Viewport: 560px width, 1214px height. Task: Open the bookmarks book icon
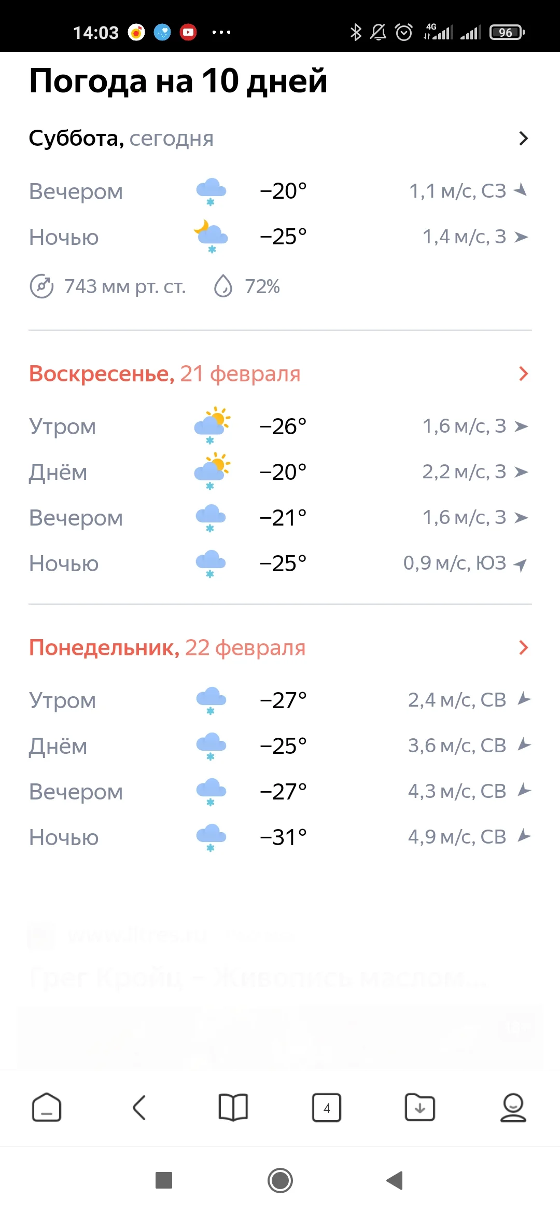tap(233, 1105)
